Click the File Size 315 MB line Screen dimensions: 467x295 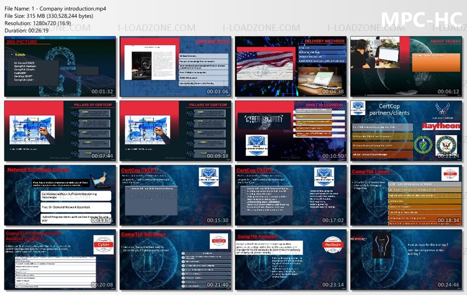(49, 16)
